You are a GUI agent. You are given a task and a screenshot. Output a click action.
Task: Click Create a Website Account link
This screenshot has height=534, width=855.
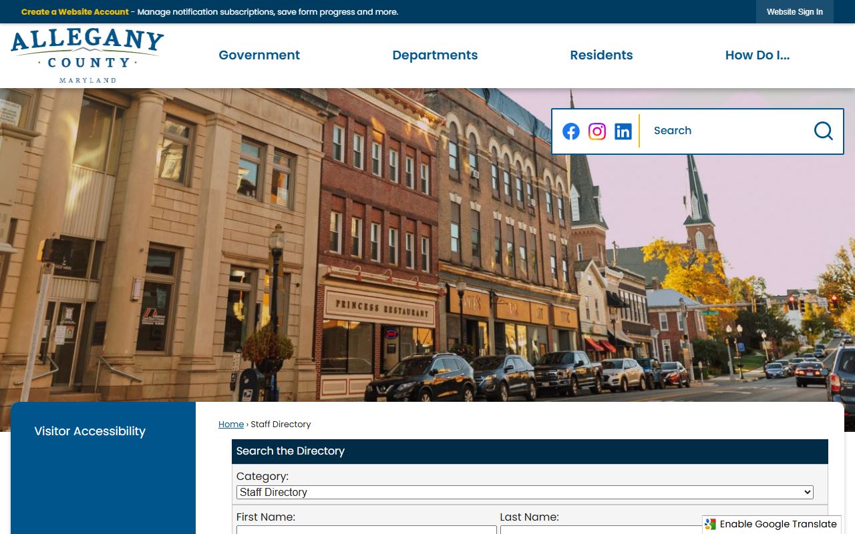75,12
